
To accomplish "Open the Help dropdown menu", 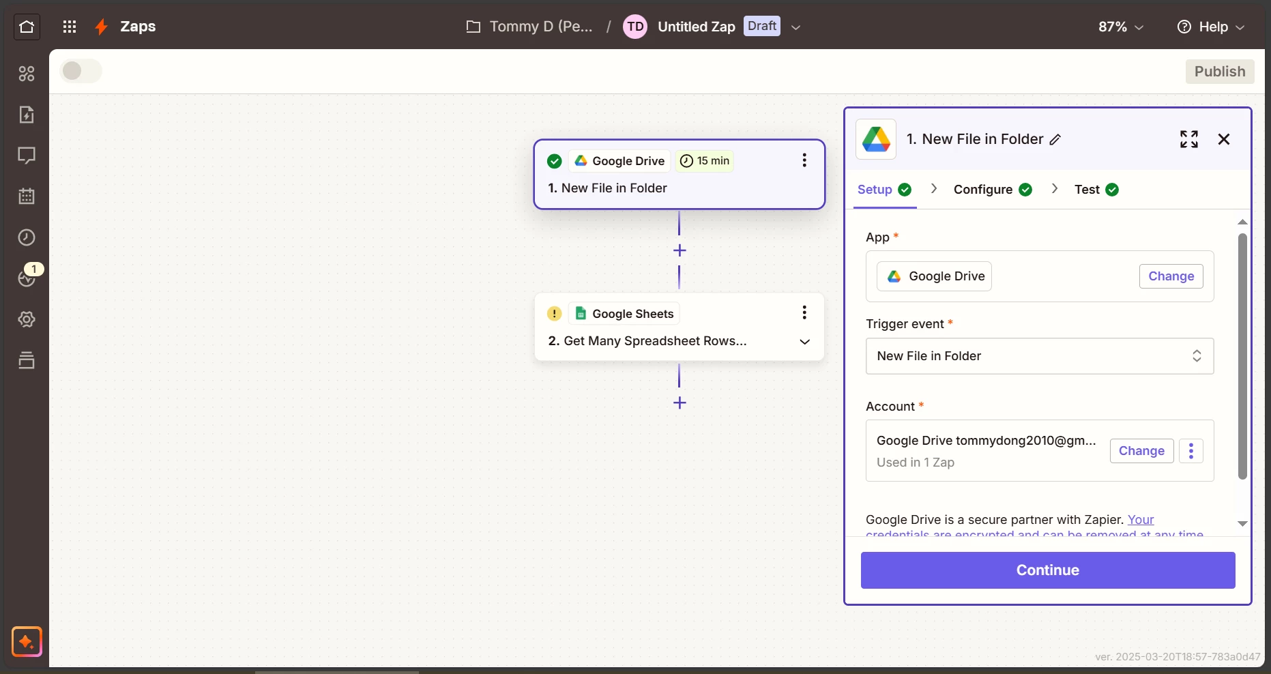I will (1211, 27).
